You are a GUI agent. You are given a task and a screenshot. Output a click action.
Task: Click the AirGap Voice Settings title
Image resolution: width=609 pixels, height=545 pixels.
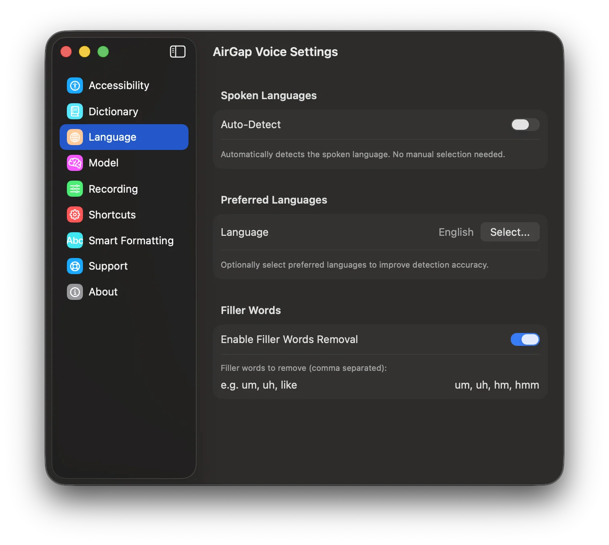pyautogui.click(x=275, y=52)
